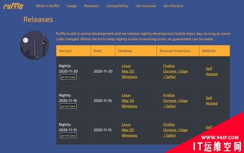
Task: Click the Nightly 2020-11-15 version text
Action: 68,127
